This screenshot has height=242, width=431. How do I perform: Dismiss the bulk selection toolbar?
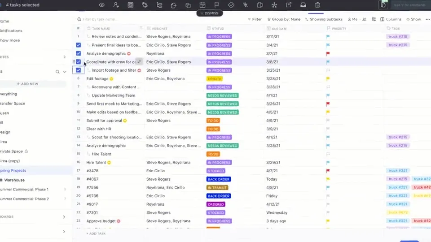pyautogui.click(x=210, y=13)
